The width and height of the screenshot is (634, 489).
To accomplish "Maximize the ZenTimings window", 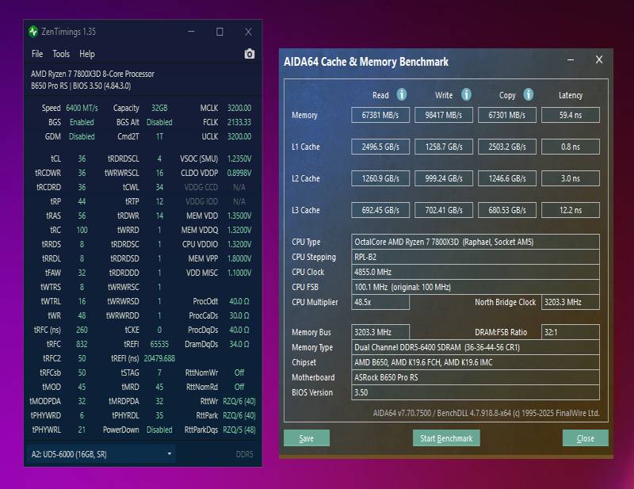I will pyautogui.click(x=220, y=32).
